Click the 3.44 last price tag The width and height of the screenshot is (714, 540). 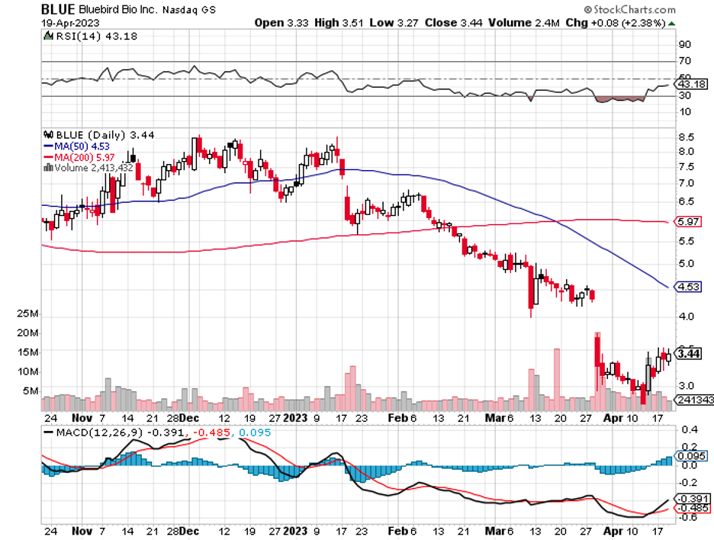(689, 353)
